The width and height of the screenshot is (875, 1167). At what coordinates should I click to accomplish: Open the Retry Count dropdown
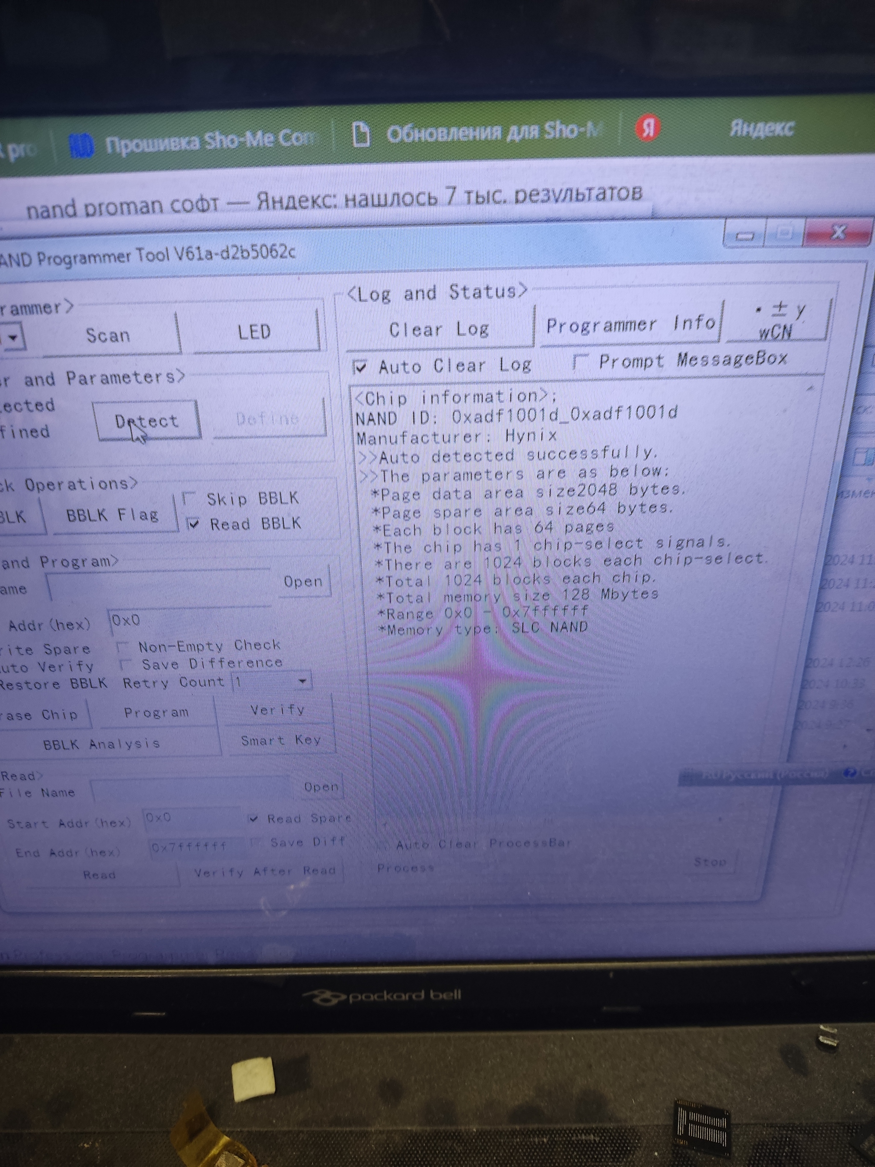[x=303, y=681]
